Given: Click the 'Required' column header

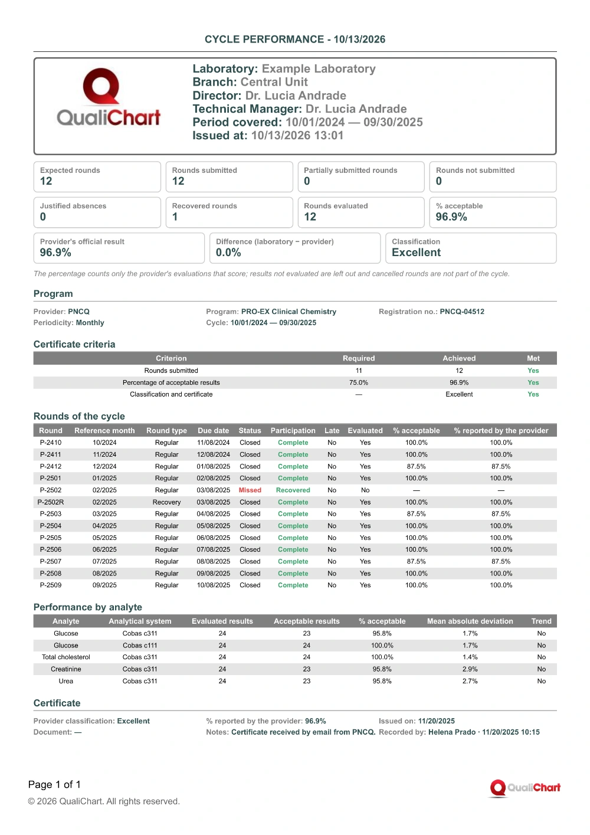Looking at the screenshot, I should click(359, 358).
